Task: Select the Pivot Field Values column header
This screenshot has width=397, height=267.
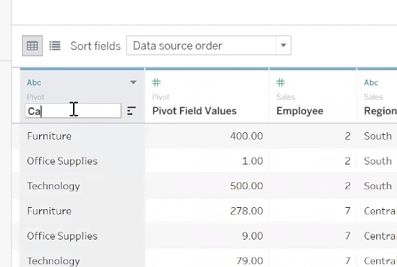Action: coord(194,111)
